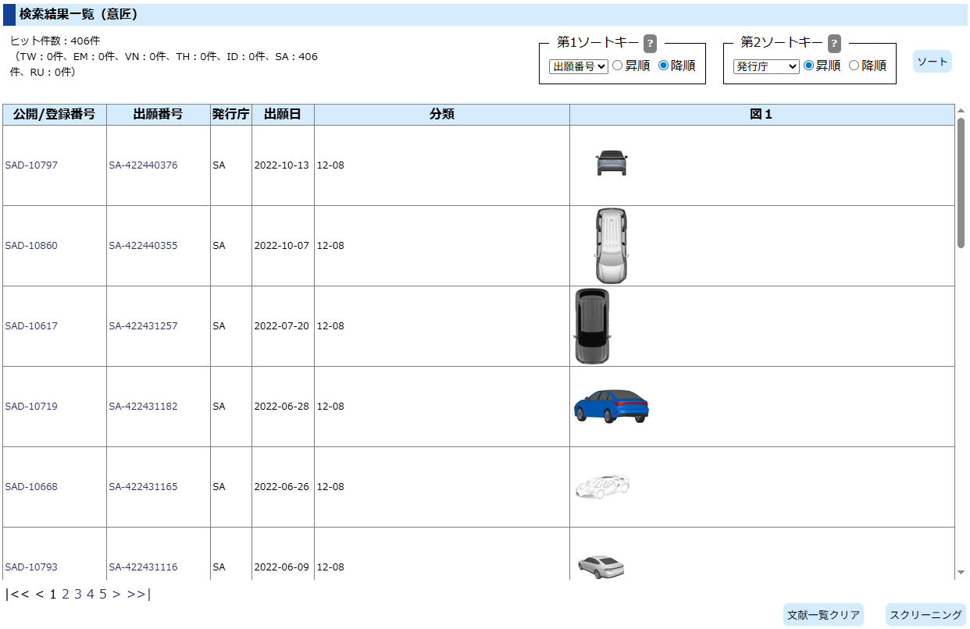The width and height of the screenshot is (970, 629).
Task: Select 降順 for the first sort key
Action: 663,66
